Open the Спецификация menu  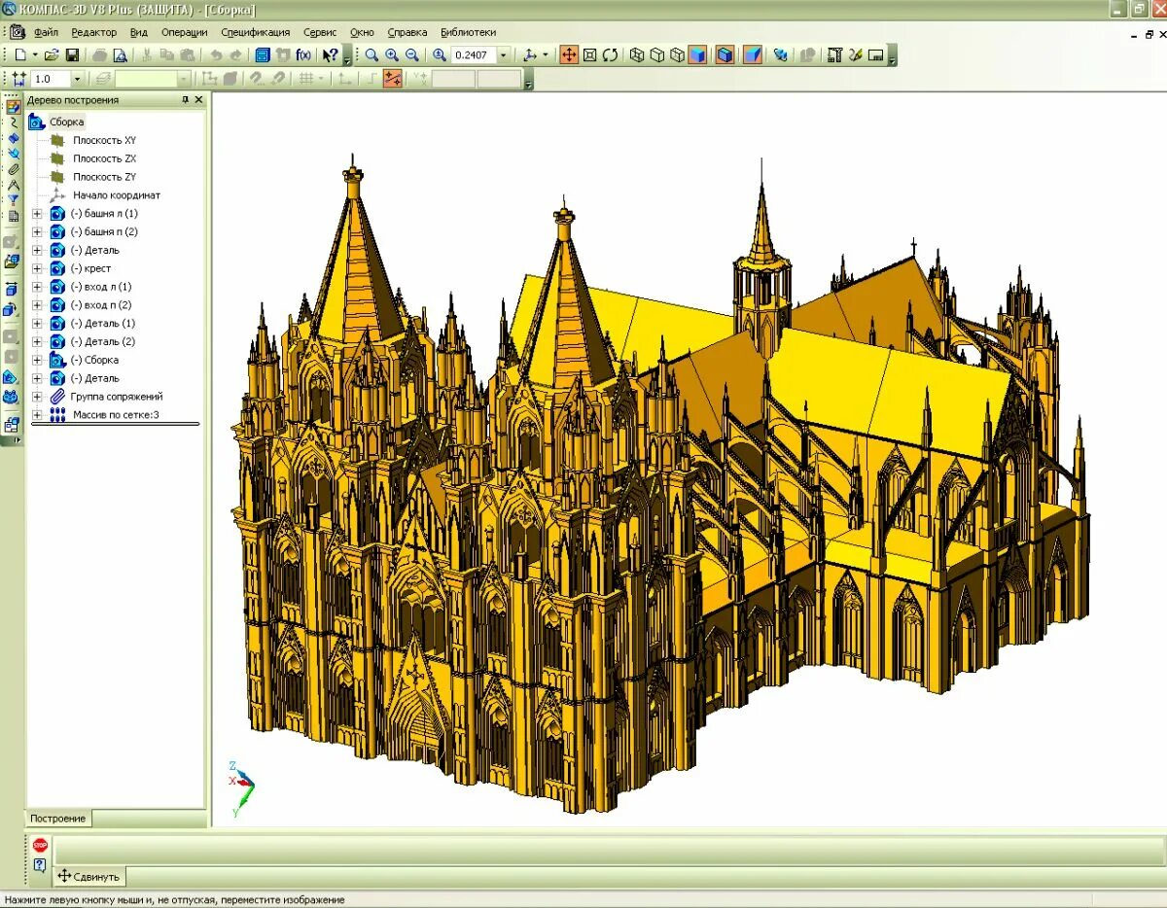point(255,32)
